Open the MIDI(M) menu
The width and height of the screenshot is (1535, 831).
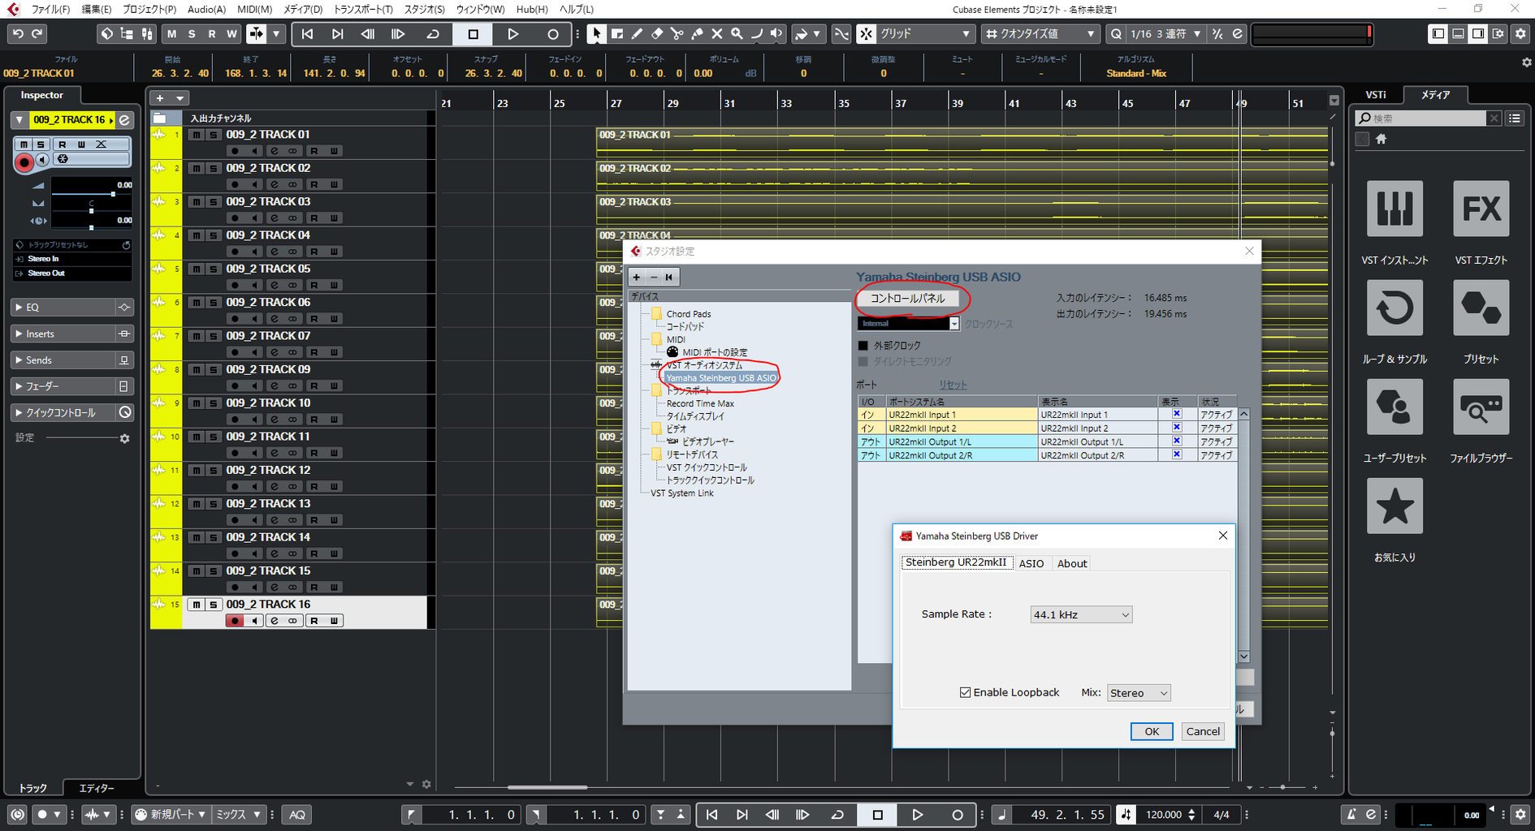pos(255,9)
